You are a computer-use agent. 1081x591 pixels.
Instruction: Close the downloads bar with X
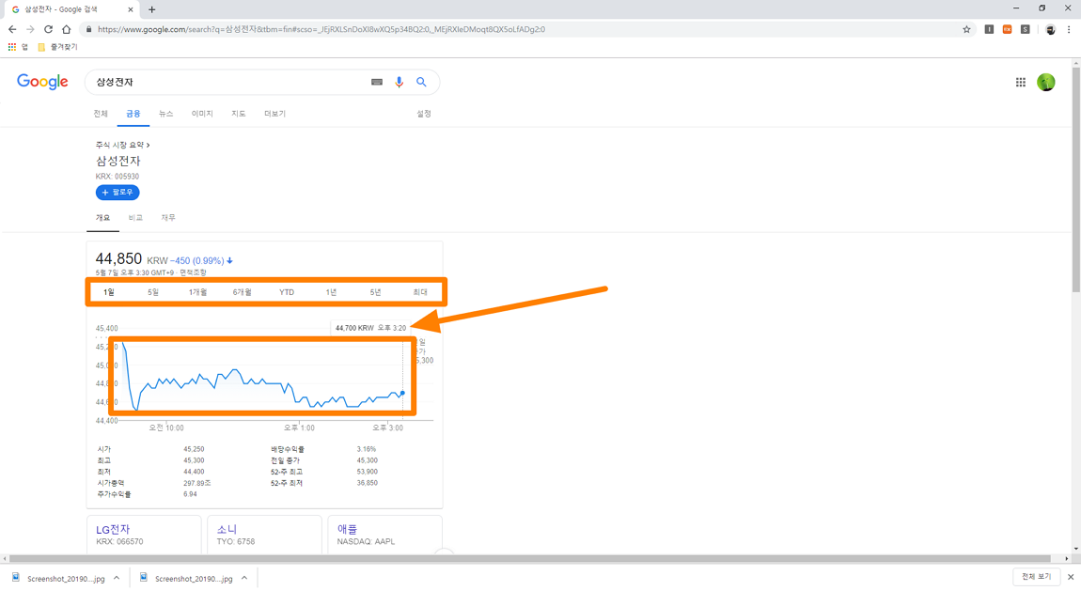tap(1070, 577)
